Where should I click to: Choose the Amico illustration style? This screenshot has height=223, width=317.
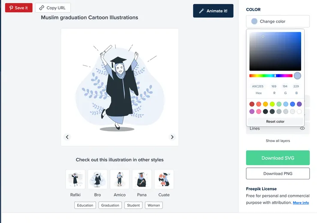[x=120, y=179]
